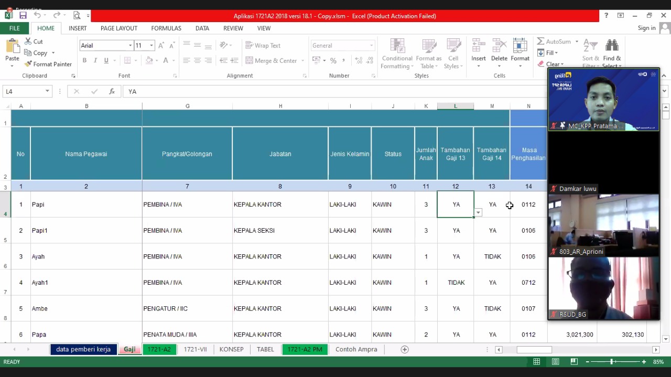Click the Italic formatting icon
The width and height of the screenshot is (671, 377).
(95, 61)
